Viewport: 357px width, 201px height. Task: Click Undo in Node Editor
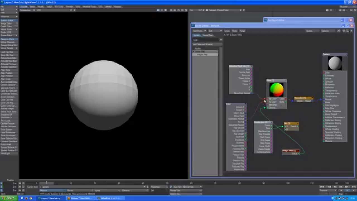(x=227, y=31)
